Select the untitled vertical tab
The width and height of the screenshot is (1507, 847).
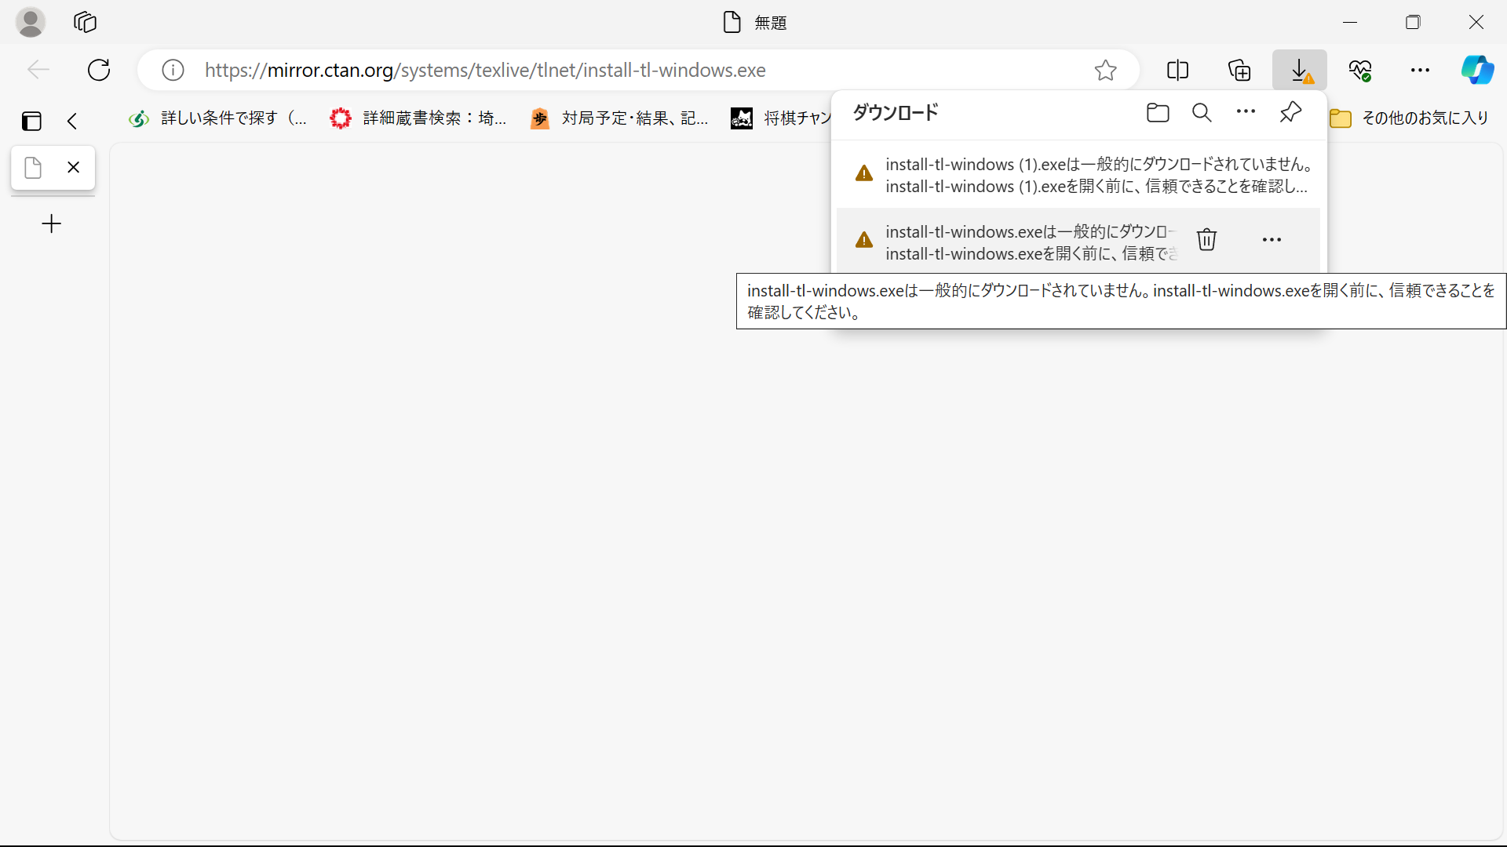tap(53, 167)
